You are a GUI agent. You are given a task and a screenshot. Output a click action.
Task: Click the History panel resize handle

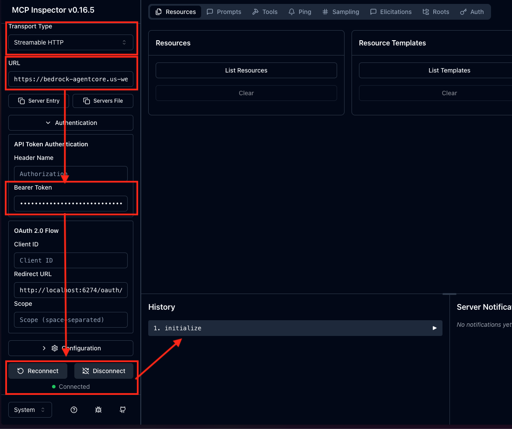tap(449, 294)
